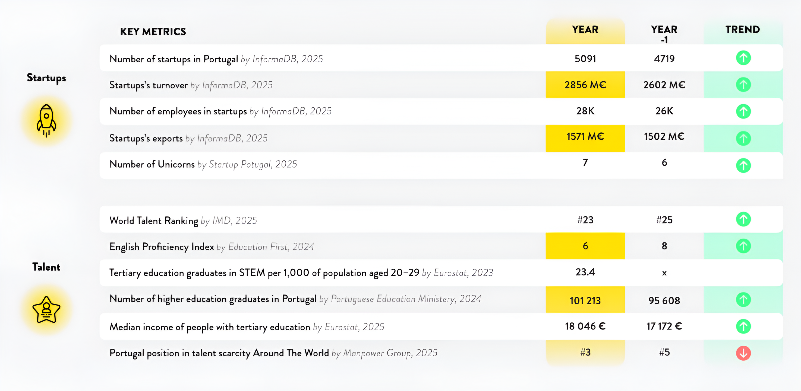The width and height of the screenshot is (801, 391).
Task: Click the yellow 2856 M€ turnover cell
Action: pos(585,85)
